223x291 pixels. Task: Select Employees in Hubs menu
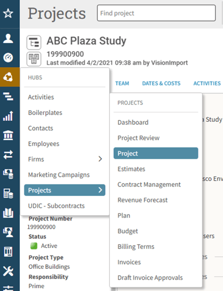tap(65, 143)
